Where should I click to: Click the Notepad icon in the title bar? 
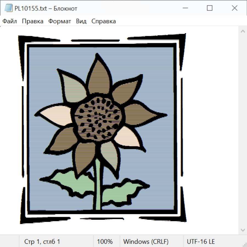[x=9, y=8]
